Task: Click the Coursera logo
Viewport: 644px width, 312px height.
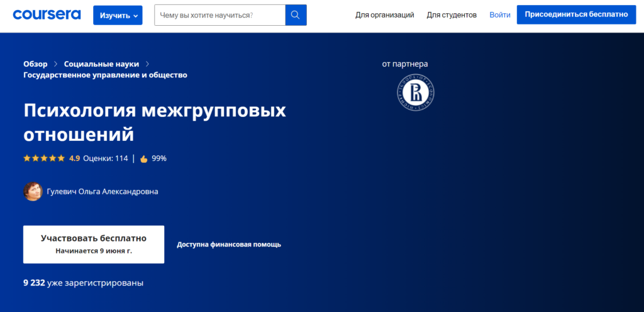Action: click(48, 14)
